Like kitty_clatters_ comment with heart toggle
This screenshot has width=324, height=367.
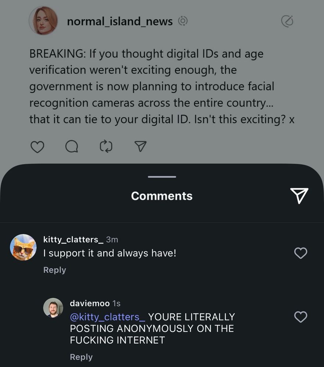300,253
